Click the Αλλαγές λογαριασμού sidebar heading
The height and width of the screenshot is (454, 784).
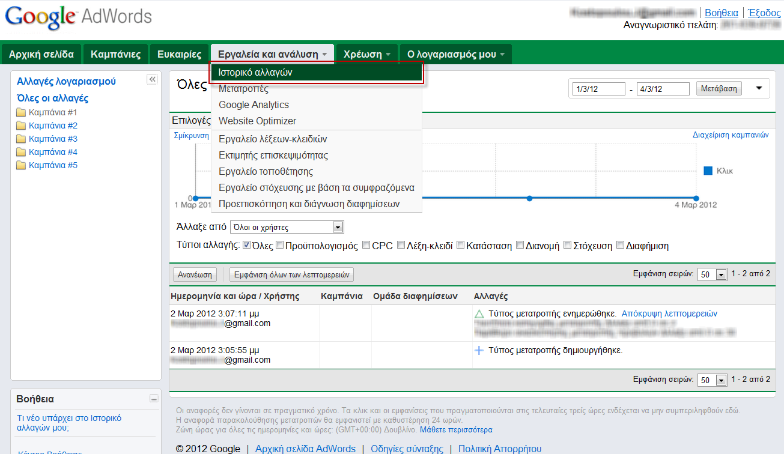click(66, 82)
